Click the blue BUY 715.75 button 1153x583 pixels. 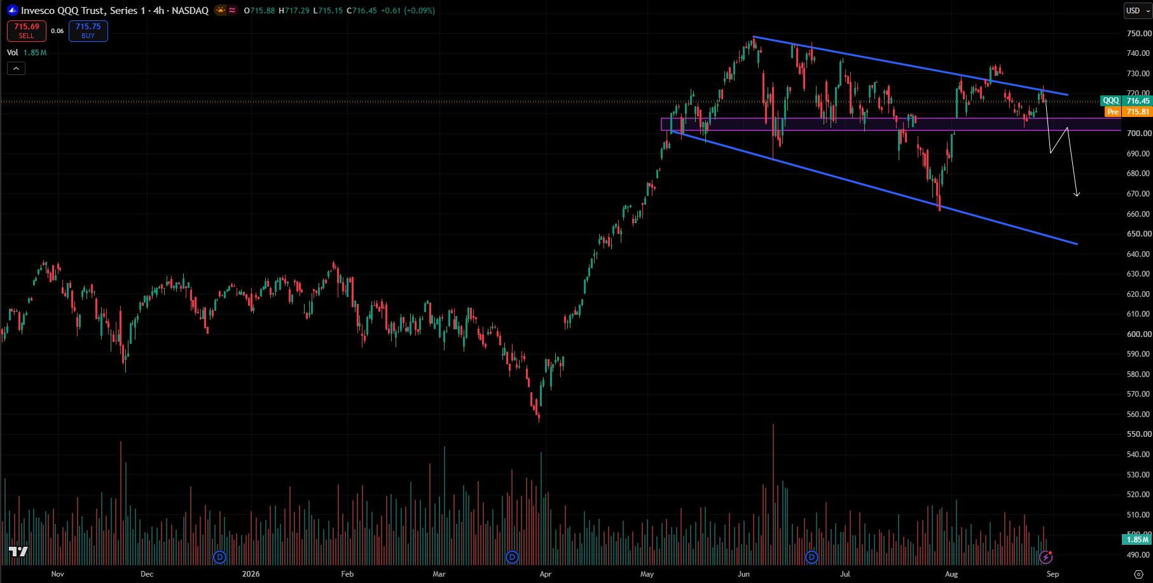coord(88,31)
